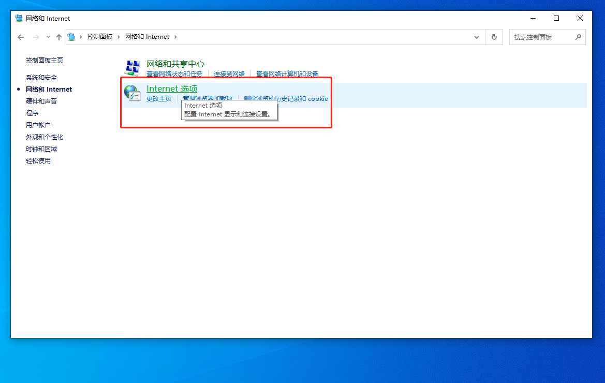
Task: Select the 控制面板 breadcrumb
Action: point(99,37)
